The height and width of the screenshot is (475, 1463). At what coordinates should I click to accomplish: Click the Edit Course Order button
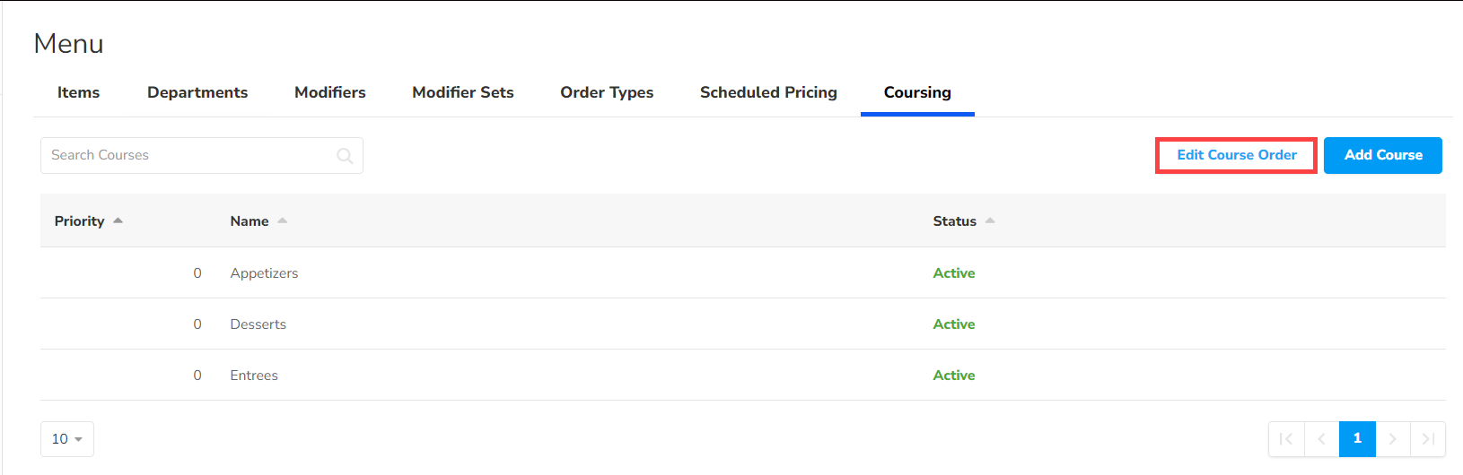[x=1236, y=155]
